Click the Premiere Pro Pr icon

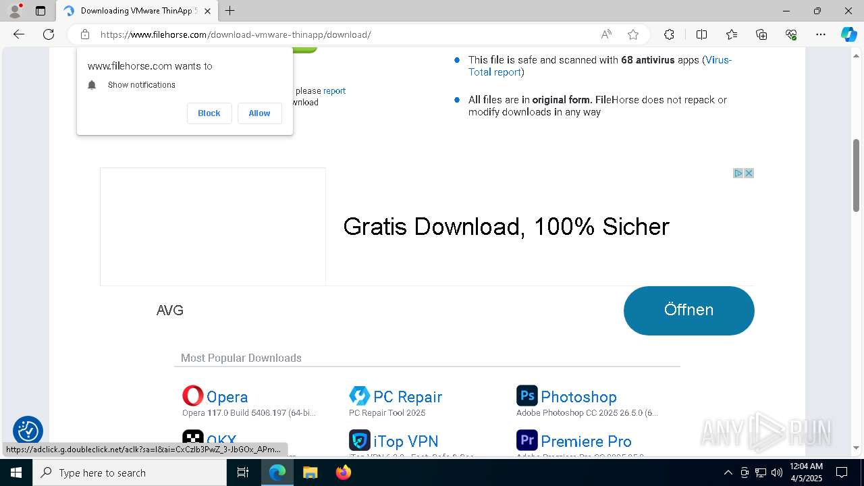tap(527, 440)
